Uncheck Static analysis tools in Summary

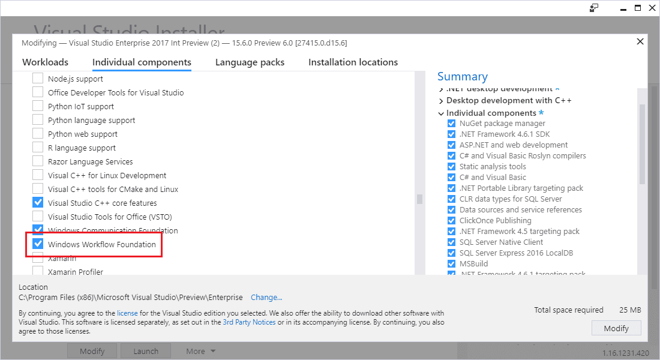(x=451, y=167)
